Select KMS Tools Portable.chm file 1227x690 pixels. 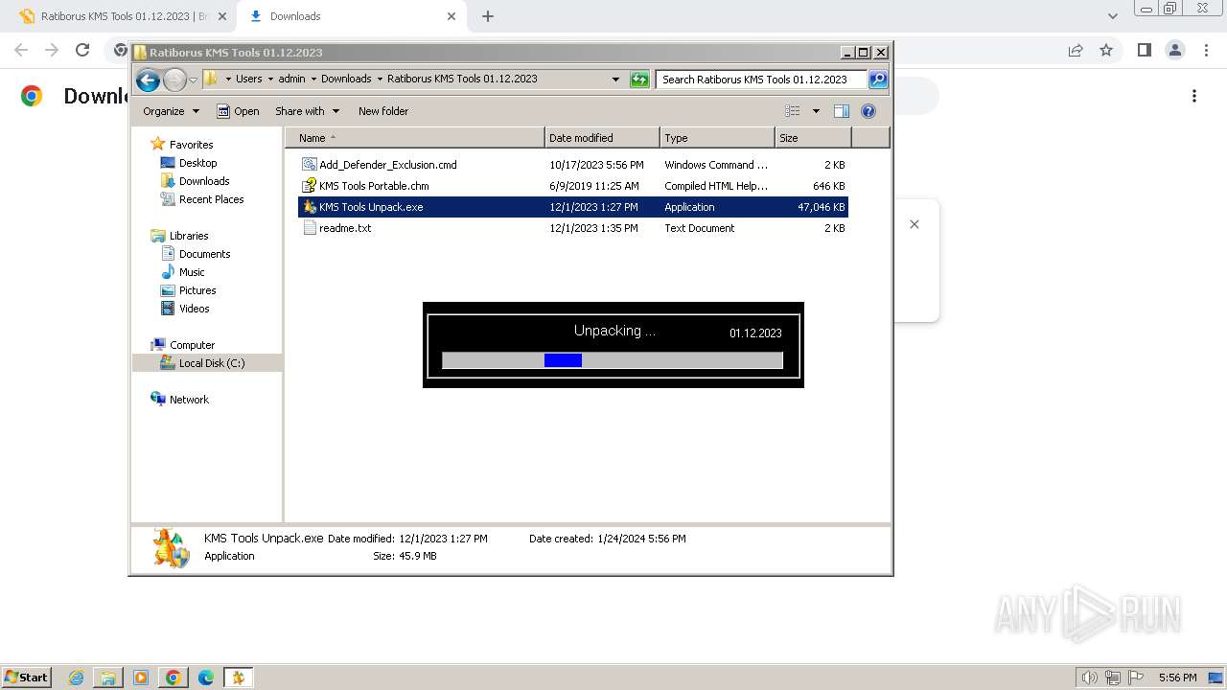(573, 186)
